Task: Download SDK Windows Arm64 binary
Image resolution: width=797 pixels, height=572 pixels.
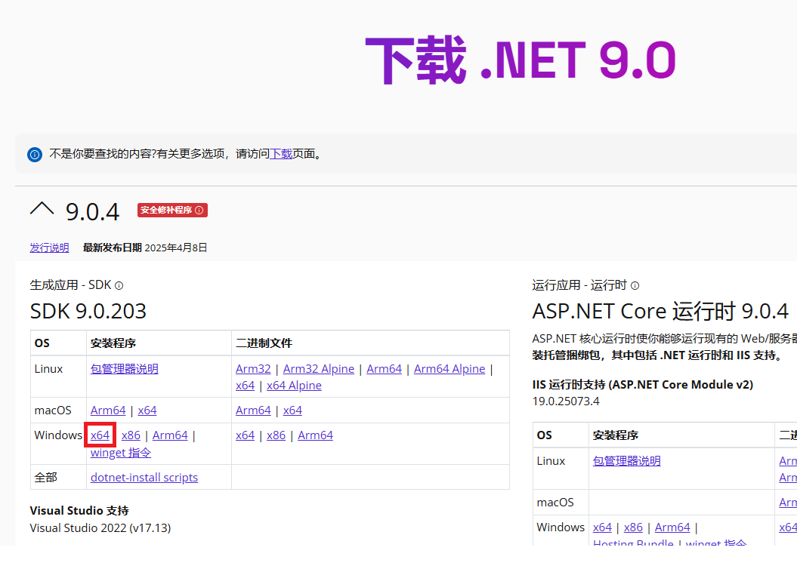Action: point(316,435)
